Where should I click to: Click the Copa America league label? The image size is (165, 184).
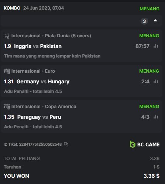(x=61, y=107)
